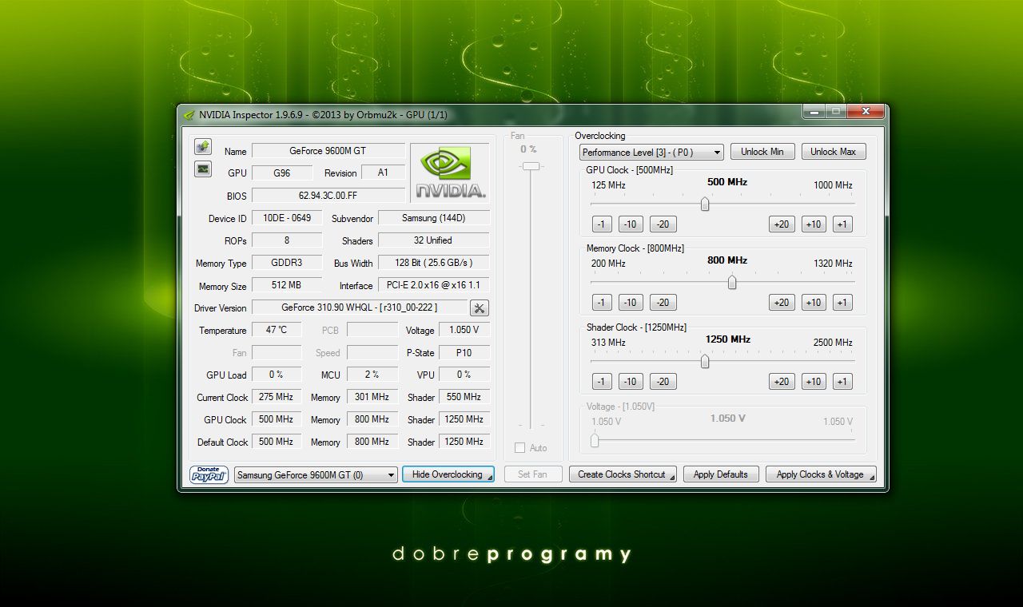The height and width of the screenshot is (607, 1023).
Task: Click the Set Fan button
Action: click(x=532, y=474)
